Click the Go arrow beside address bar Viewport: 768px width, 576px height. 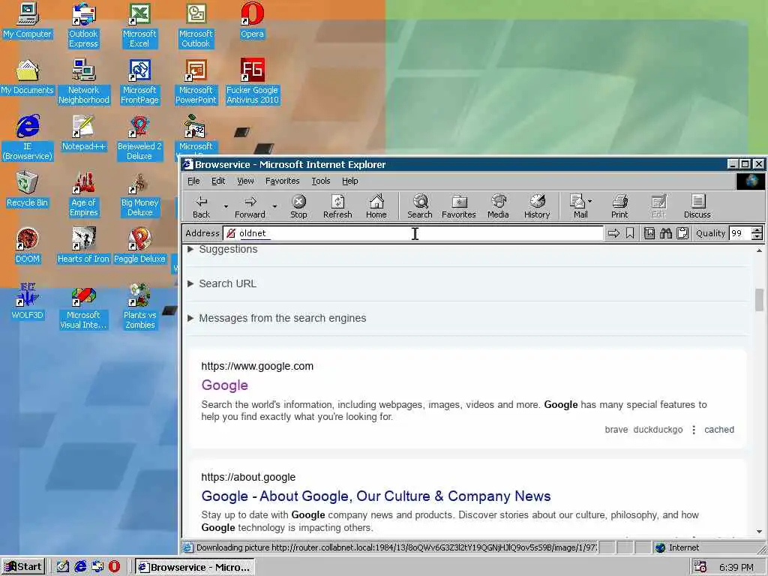(x=613, y=234)
